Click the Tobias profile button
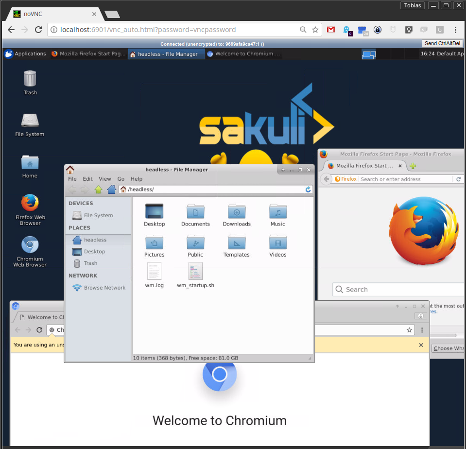This screenshot has width=466, height=449. pos(413,5)
